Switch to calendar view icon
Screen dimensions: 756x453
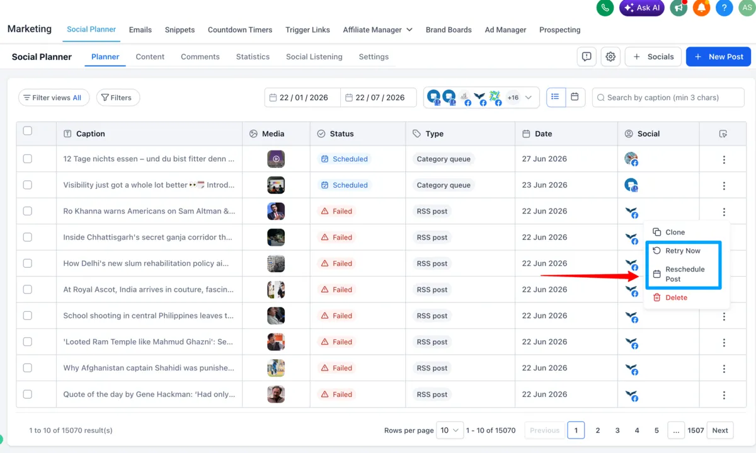[575, 97]
